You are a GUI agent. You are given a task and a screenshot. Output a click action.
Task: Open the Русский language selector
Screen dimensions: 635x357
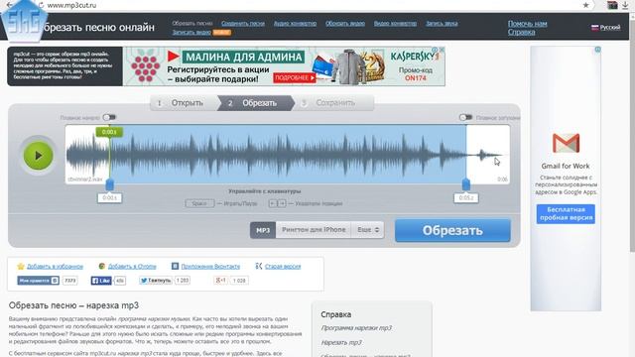tap(605, 28)
